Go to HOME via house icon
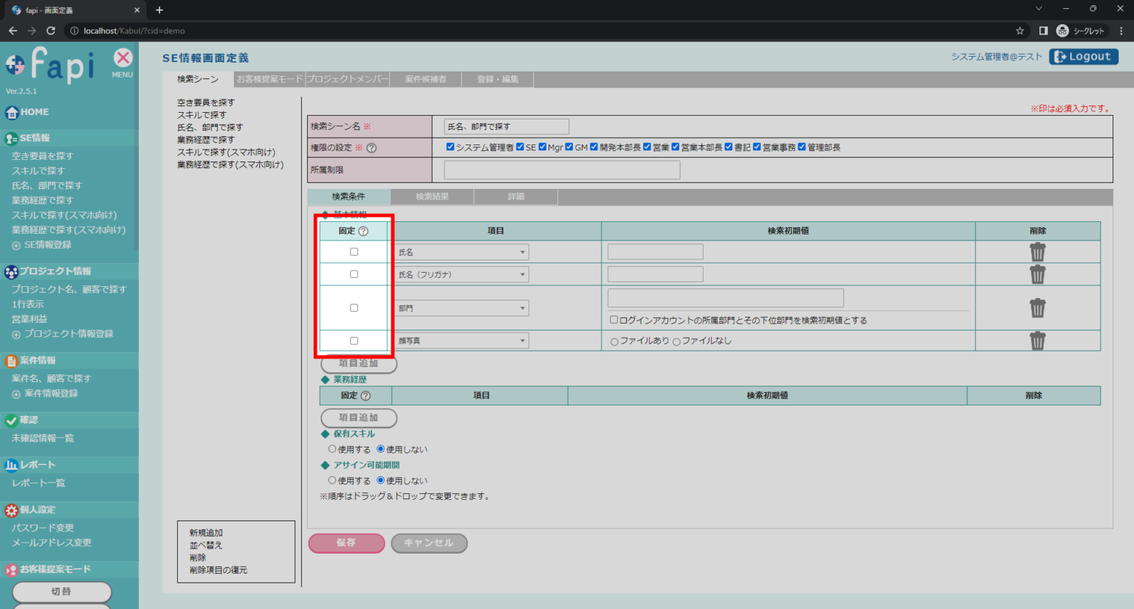Image resolution: width=1134 pixels, height=609 pixels. click(x=13, y=113)
